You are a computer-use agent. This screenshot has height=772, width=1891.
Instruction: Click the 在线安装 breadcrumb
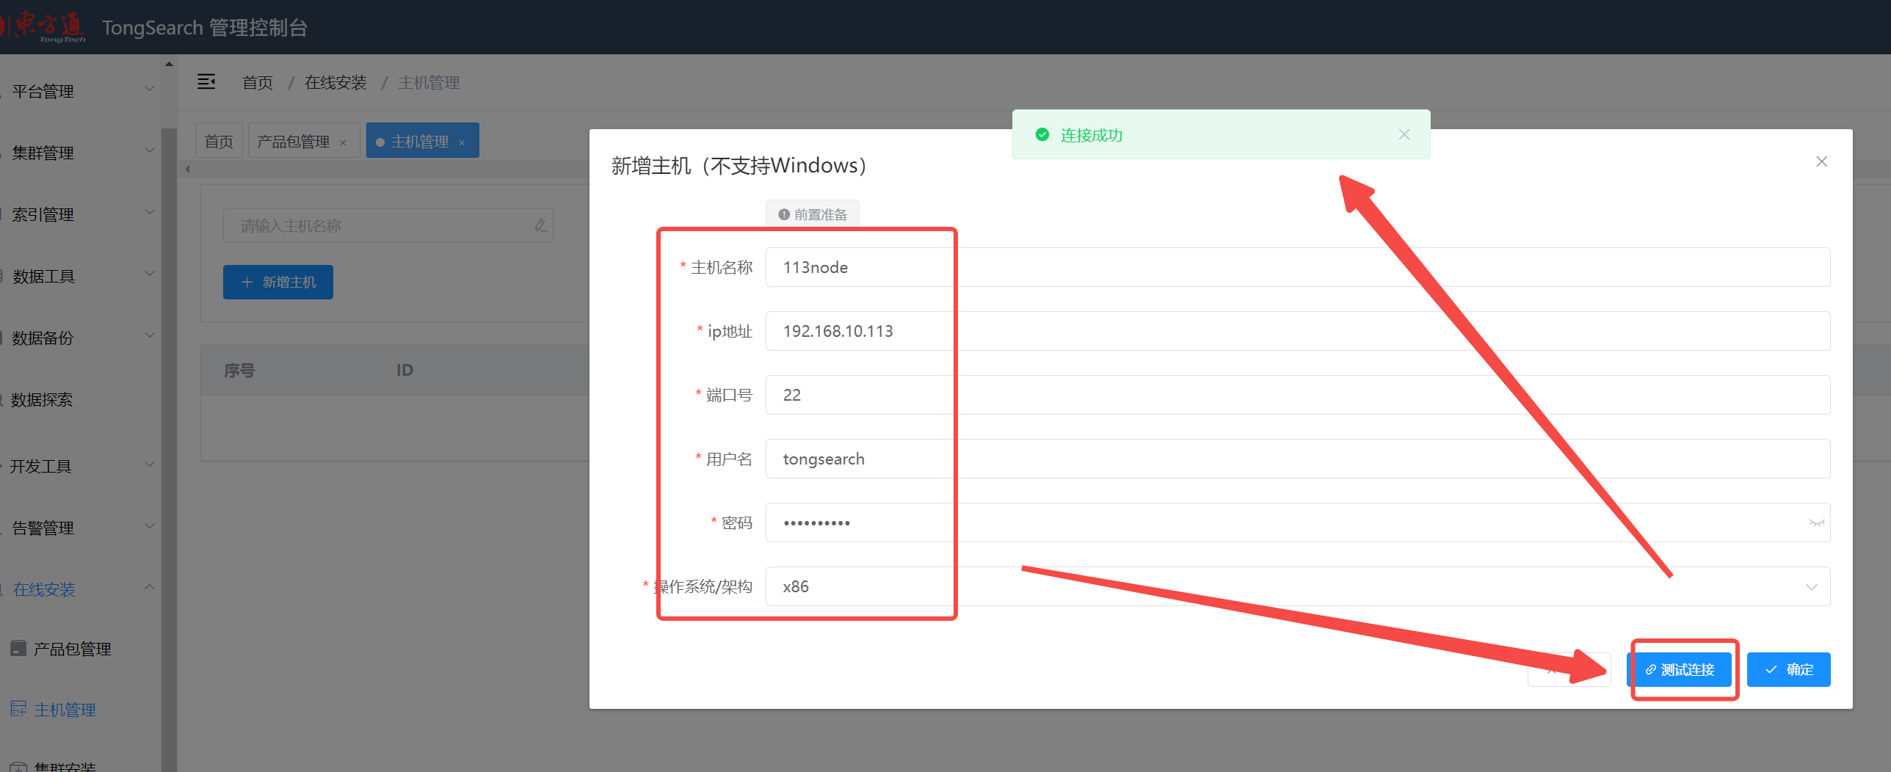click(335, 83)
